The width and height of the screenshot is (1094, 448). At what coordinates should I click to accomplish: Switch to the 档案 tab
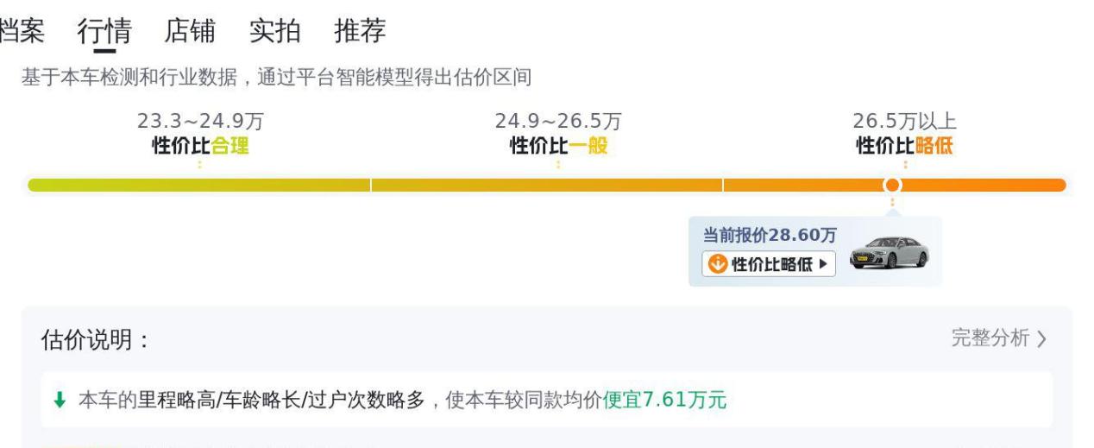coord(21,31)
